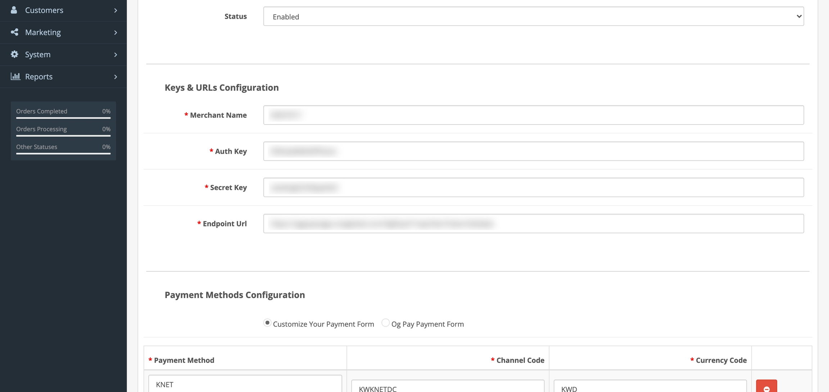Click the System gear icon
This screenshot has width=829, height=392.
(14, 54)
